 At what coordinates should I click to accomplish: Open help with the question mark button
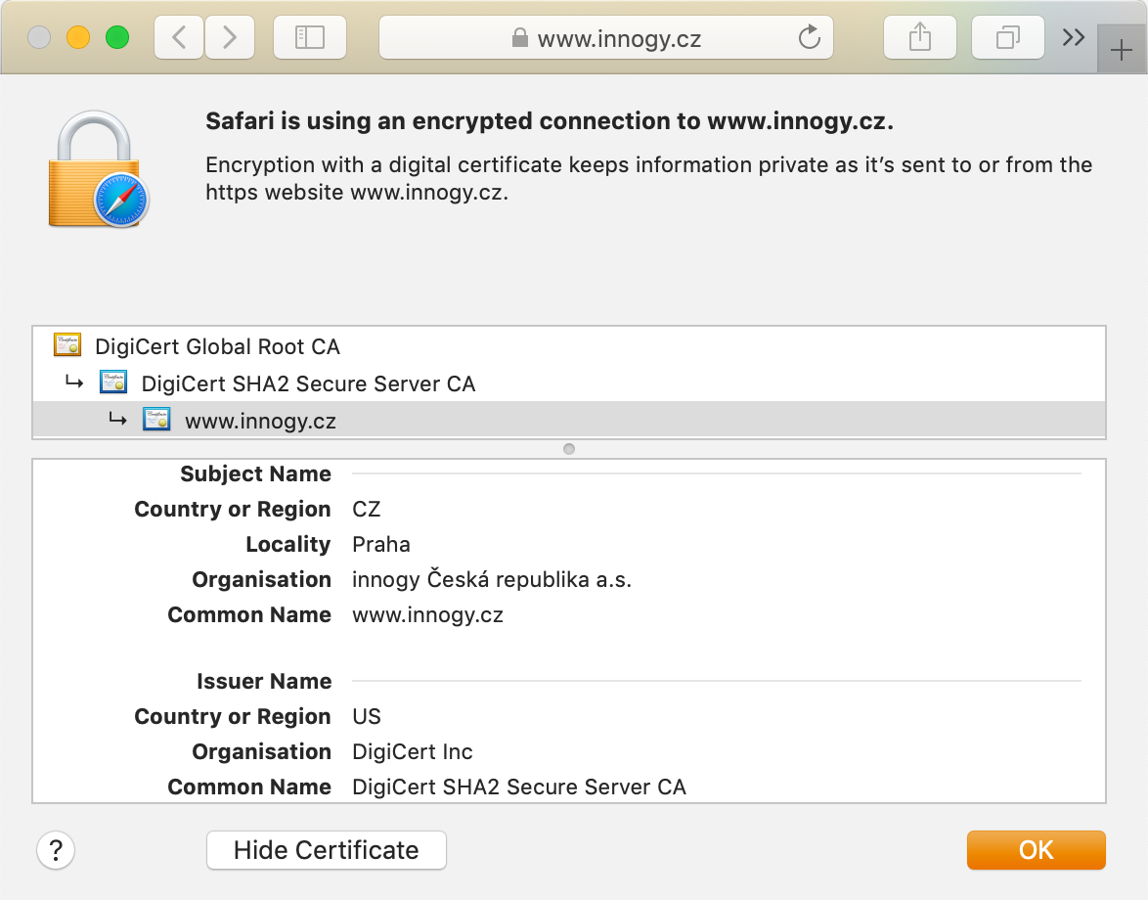tap(56, 850)
